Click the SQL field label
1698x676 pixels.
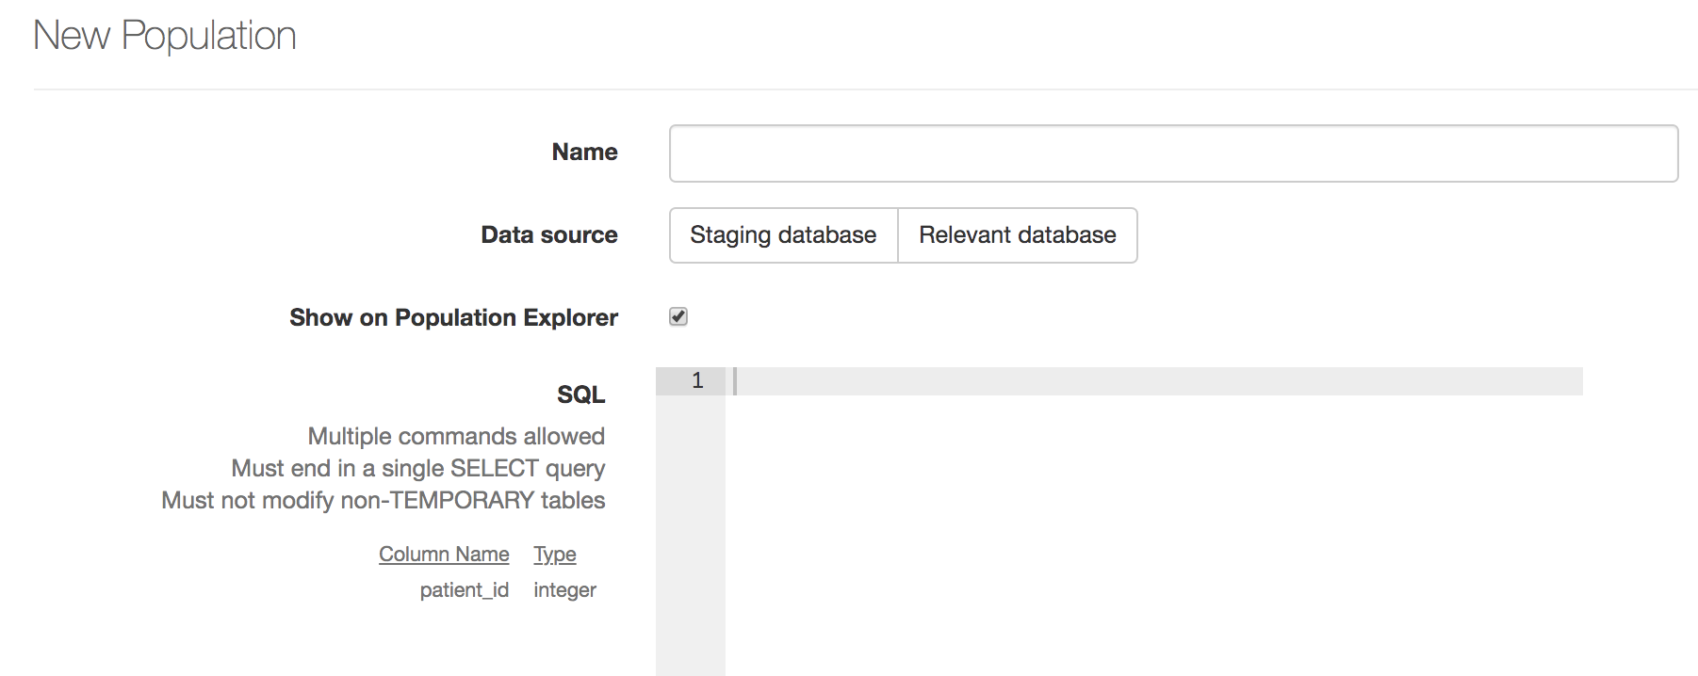(x=580, y=394)
